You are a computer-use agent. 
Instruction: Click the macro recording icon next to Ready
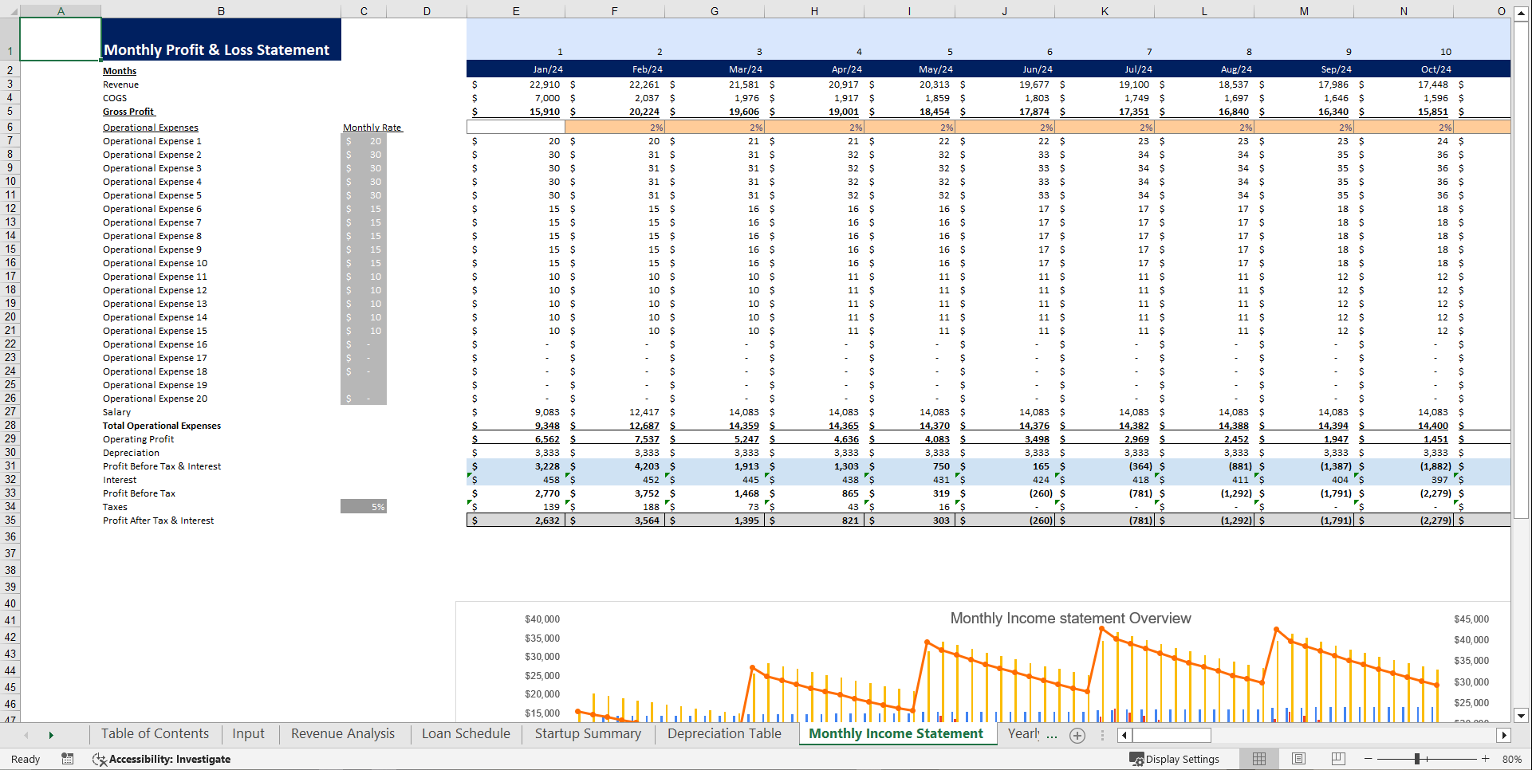[67, 759]
